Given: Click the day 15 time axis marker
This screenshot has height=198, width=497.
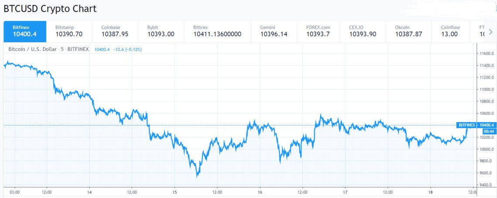Looking at the screenshot, I should point(174,192).
